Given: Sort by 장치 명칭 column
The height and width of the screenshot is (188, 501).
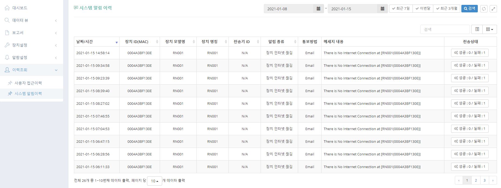Looking at the screenshot, I should click(x=213, y=42).
